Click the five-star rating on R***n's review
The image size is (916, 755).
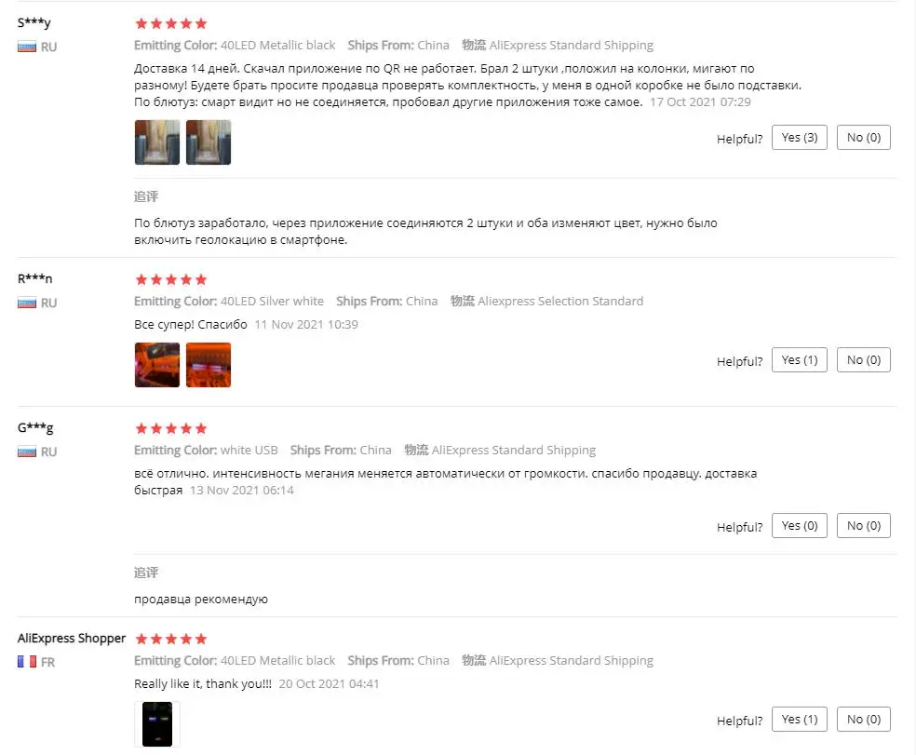171,279
